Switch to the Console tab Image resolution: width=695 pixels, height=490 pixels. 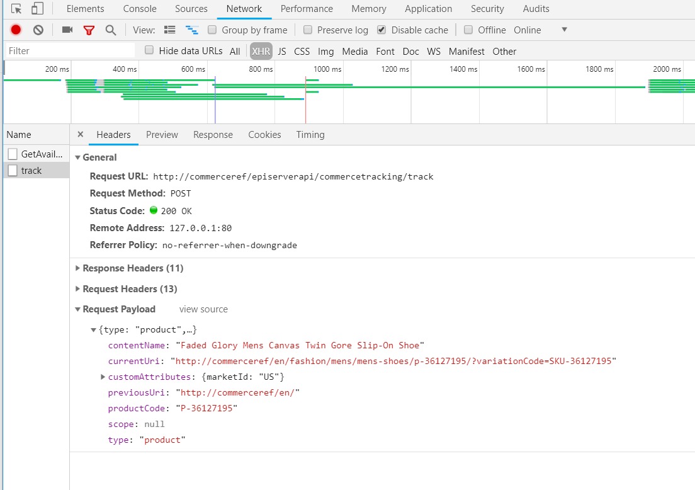140,9
